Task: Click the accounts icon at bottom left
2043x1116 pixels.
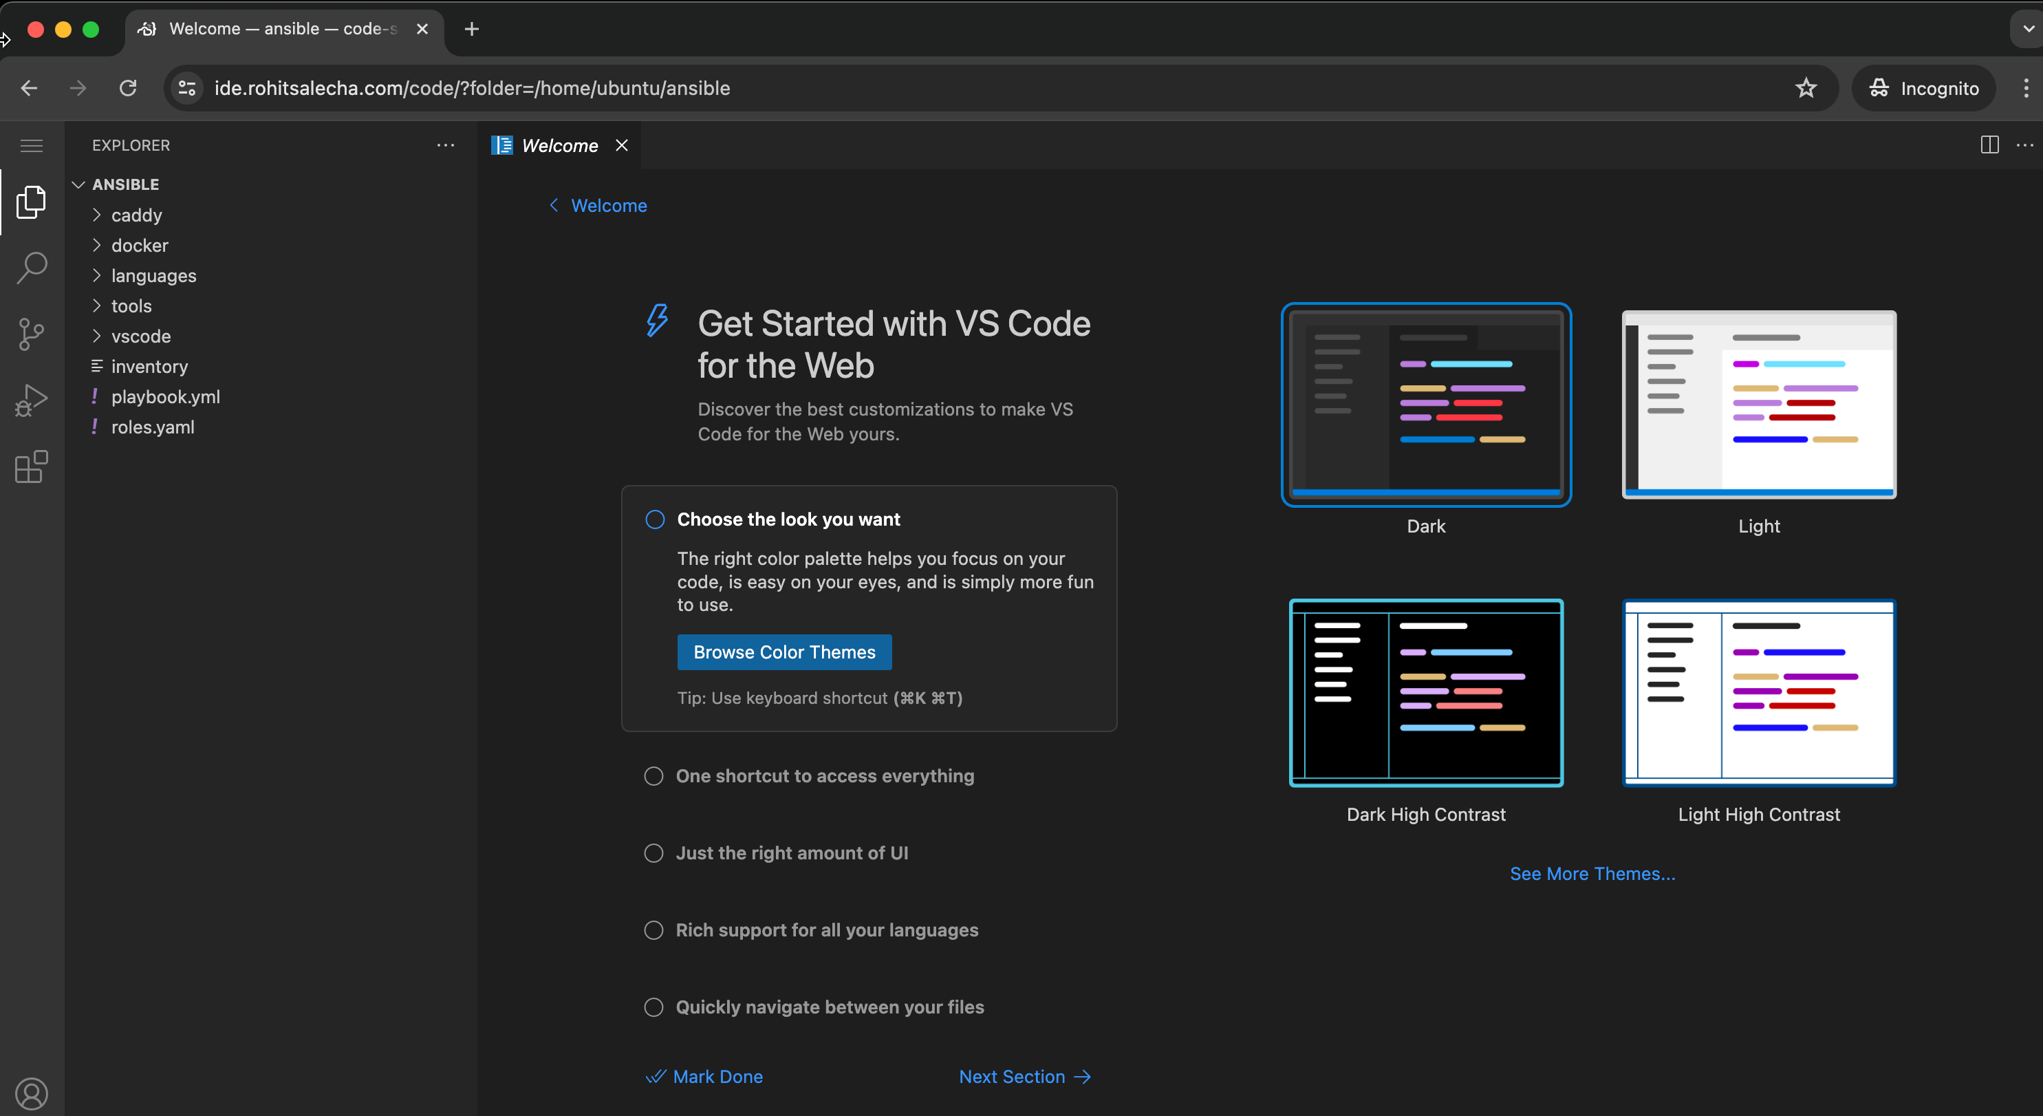Action: 32,1093
